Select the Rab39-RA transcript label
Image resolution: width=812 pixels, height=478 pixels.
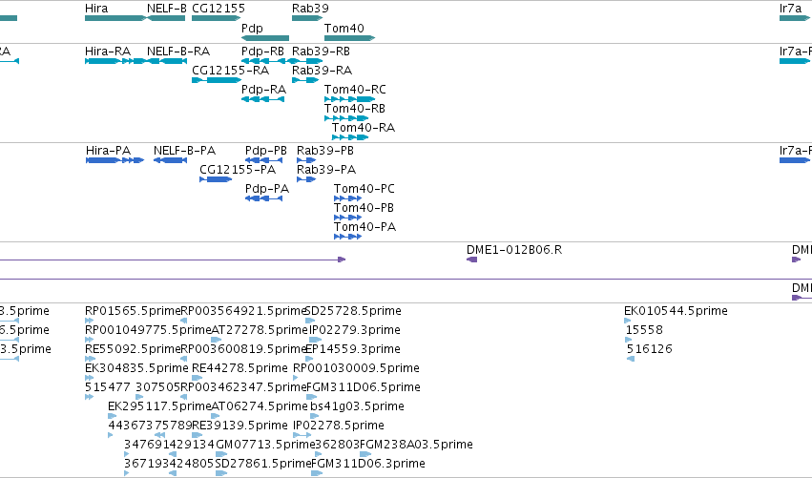tap(323, 71)
